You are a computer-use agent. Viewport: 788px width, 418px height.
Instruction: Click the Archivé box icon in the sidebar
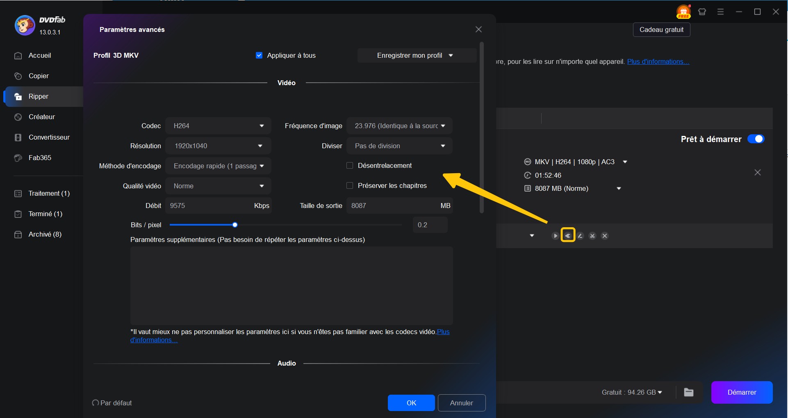point(18,235)
